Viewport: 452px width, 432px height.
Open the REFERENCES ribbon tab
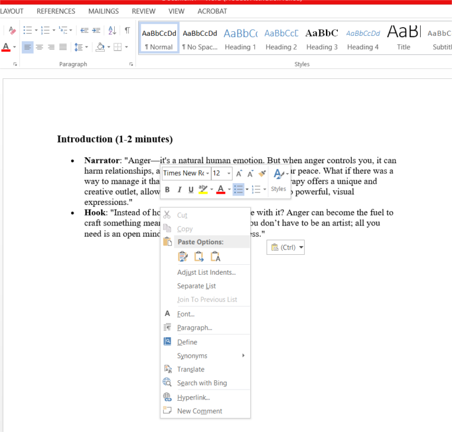(56, 11)
